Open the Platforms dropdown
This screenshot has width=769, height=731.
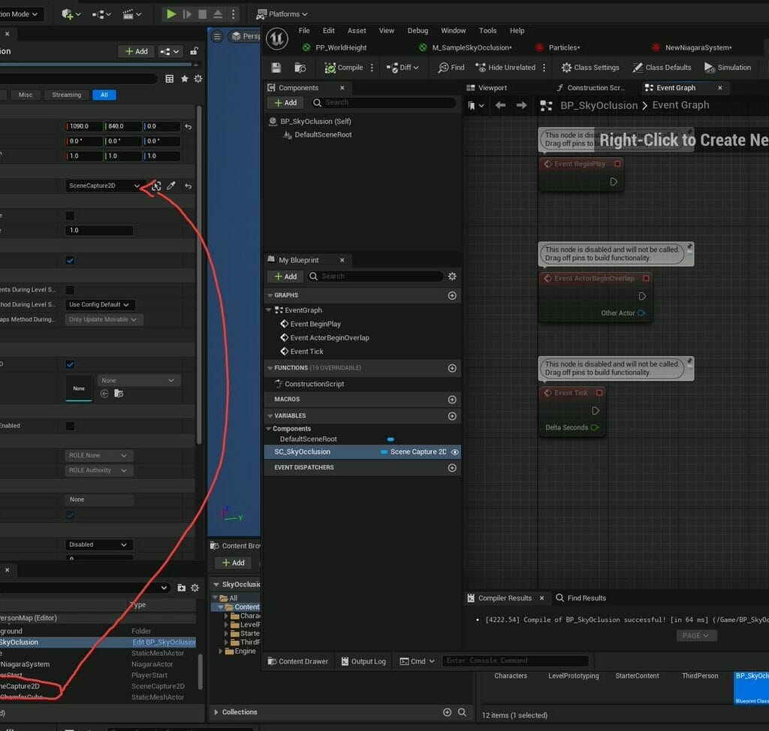click(283, 14)
